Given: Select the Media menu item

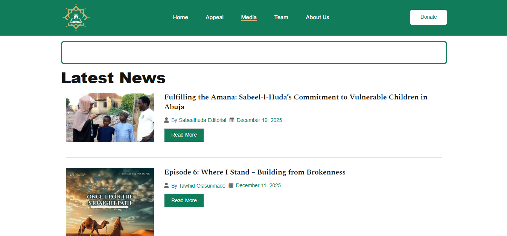Looking at the screenshot, I should (x=249, y=17).
